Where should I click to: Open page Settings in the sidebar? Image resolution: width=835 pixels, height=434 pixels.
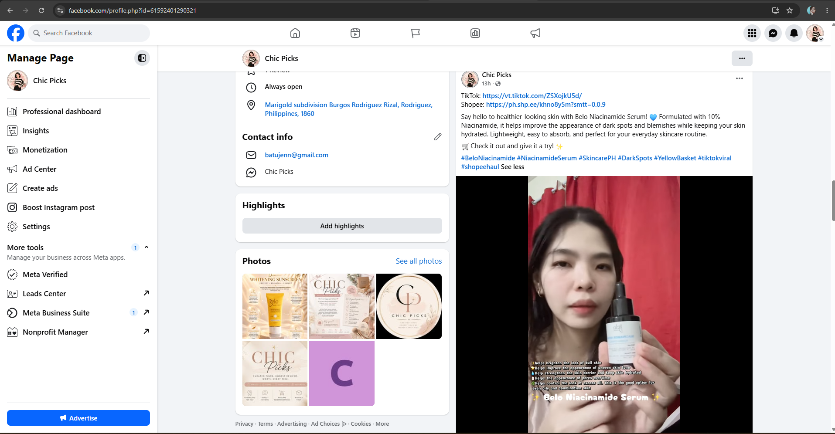coord(78,227)
